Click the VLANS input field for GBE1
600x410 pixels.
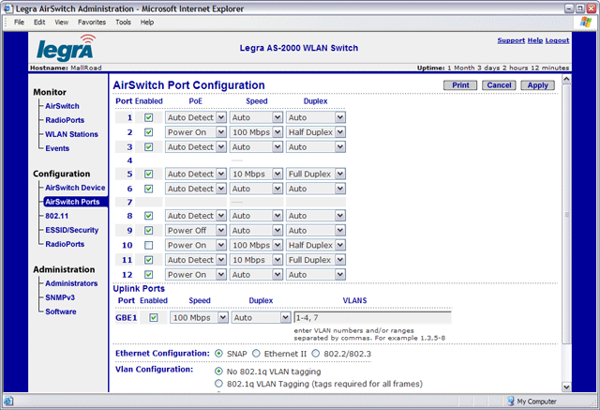click(373, 317)
